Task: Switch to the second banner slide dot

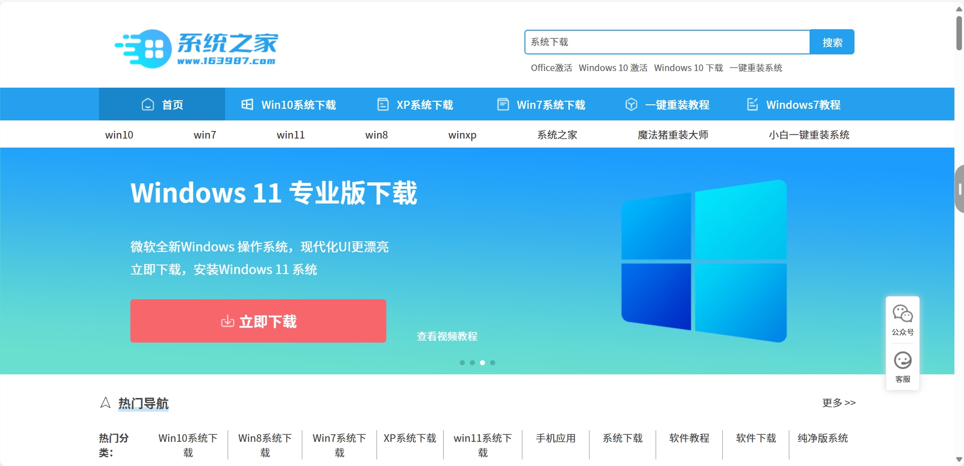Action: click(x=472, y=363)
